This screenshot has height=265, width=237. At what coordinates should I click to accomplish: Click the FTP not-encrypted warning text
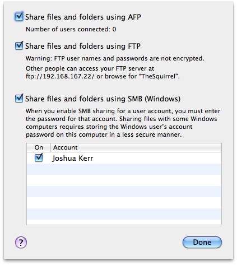[115, 58]
